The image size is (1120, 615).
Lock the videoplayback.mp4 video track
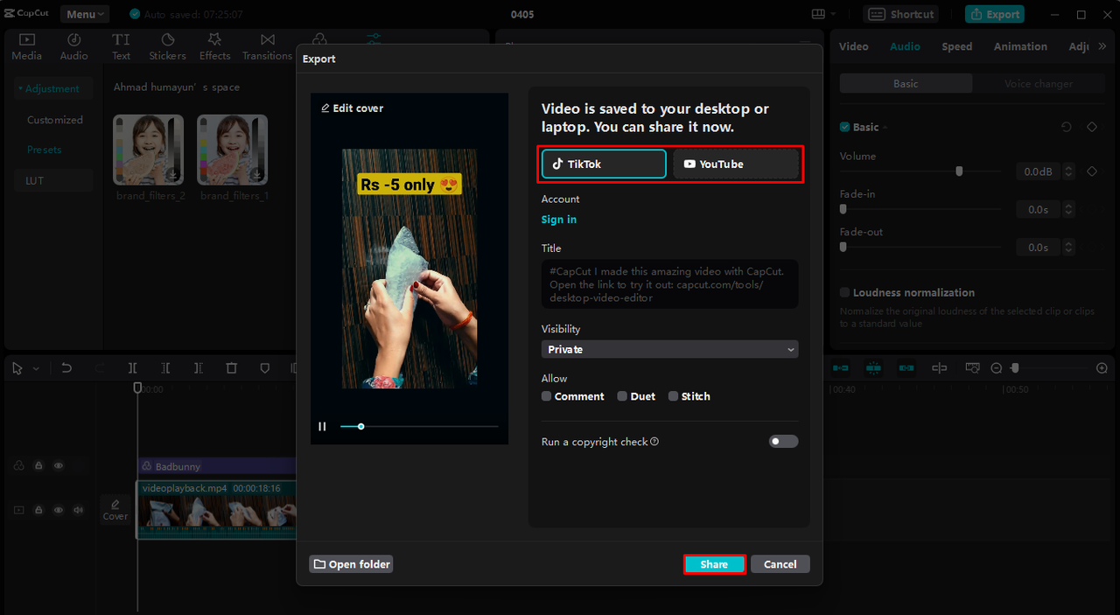pos(38,509)
